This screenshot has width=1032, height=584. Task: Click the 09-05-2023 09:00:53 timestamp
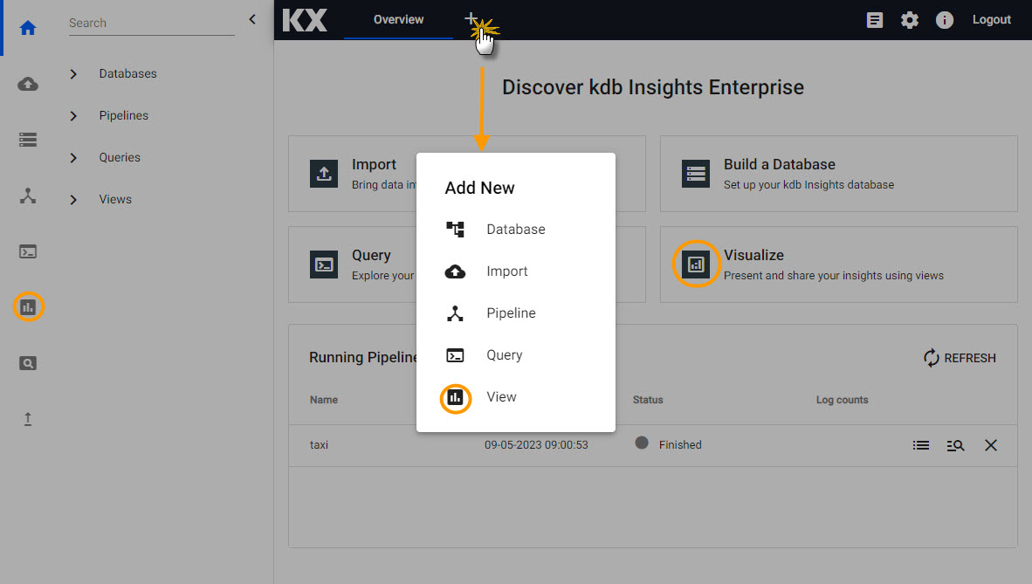click(536, 445)
